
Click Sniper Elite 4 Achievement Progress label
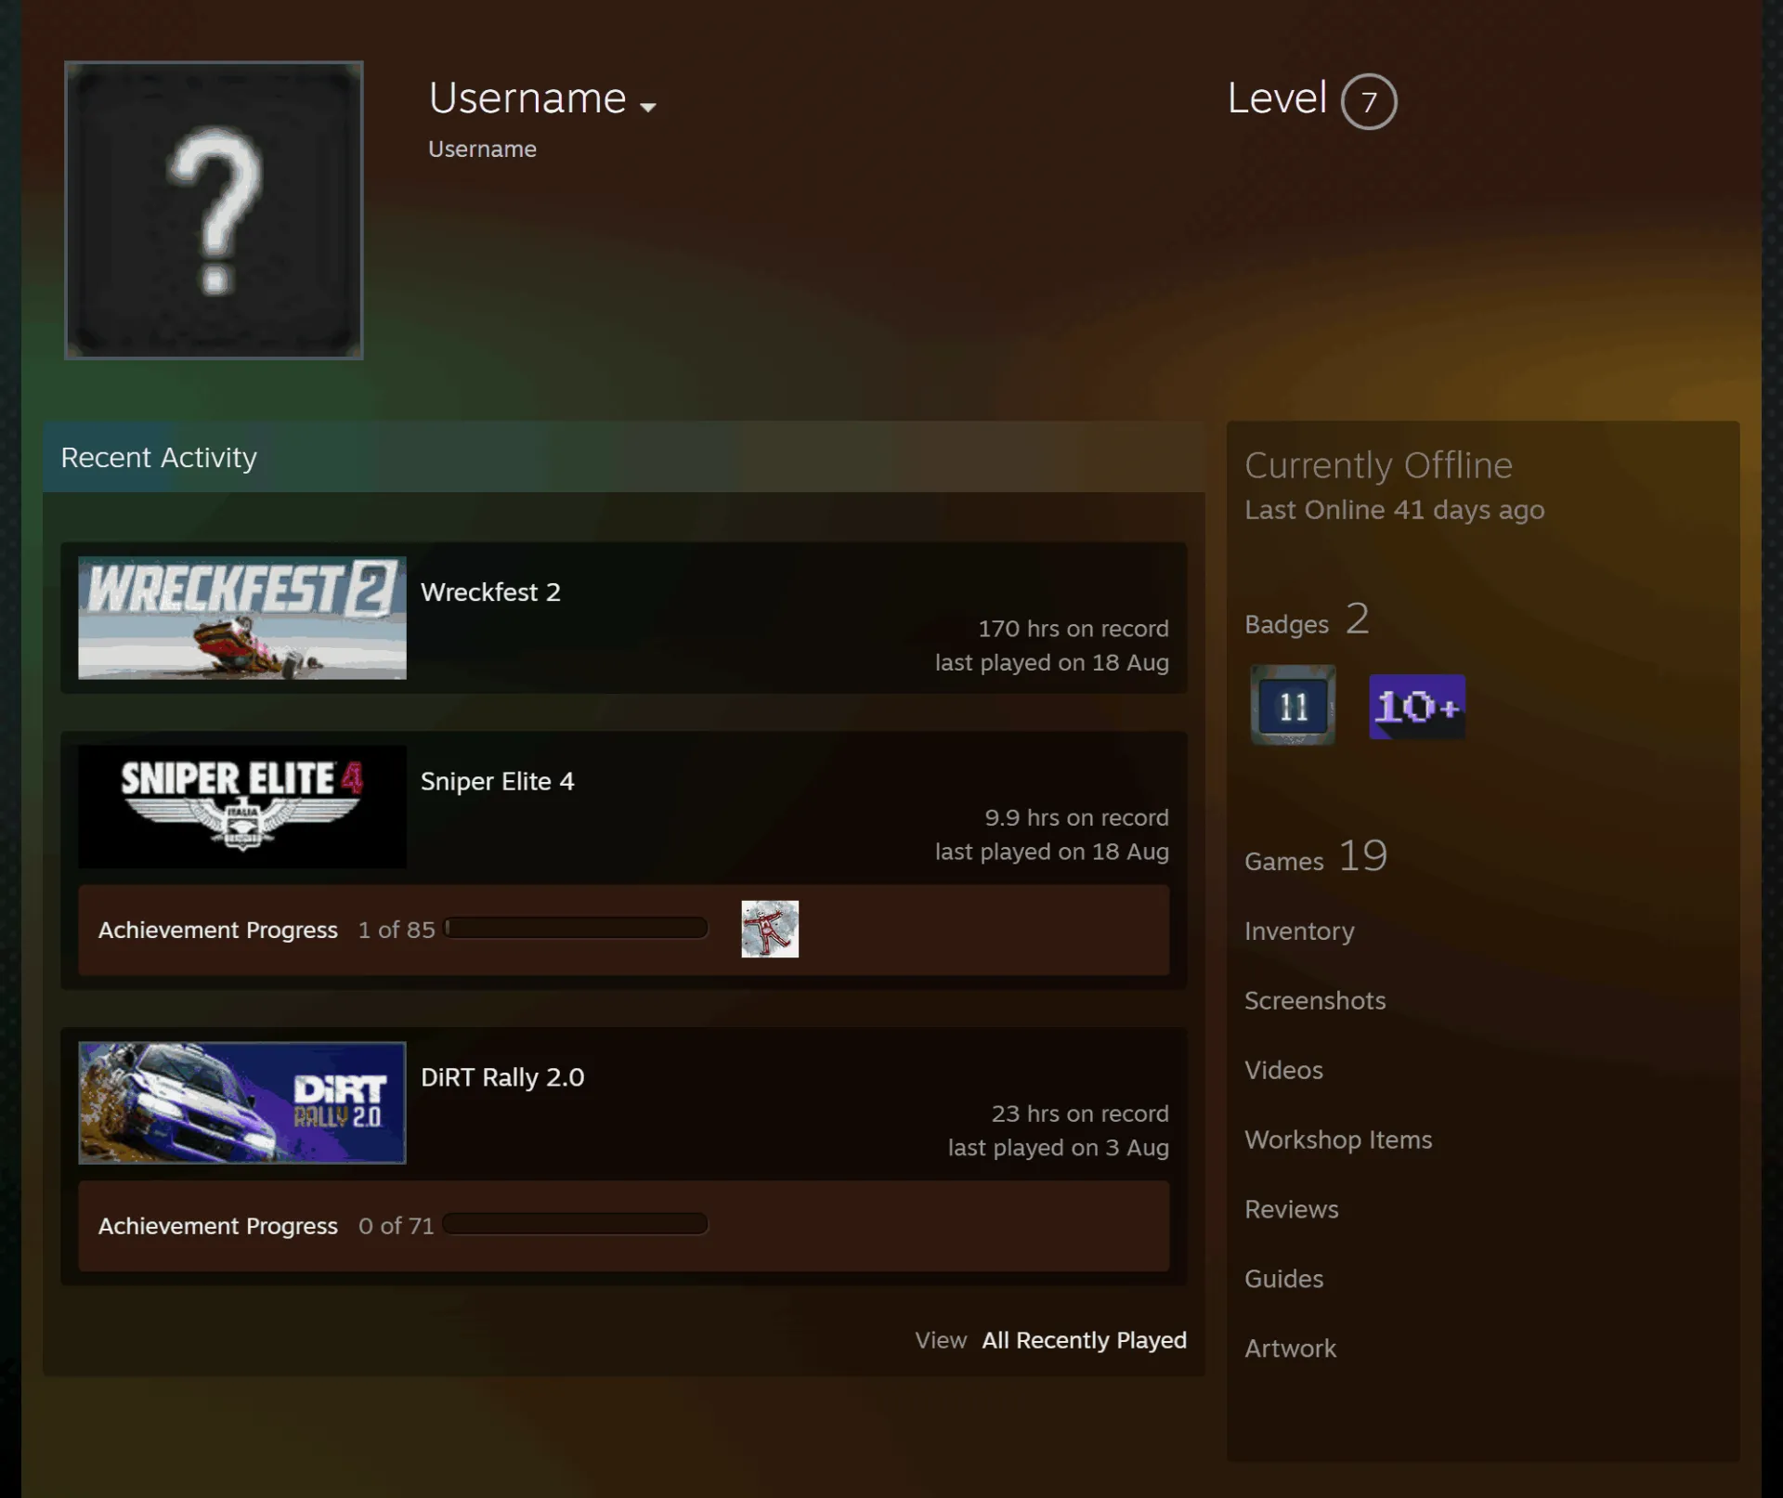218,930
